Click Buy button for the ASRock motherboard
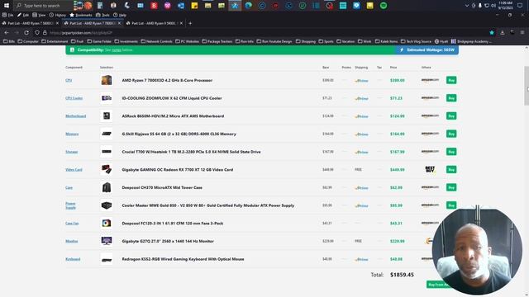Screen dimensions: 529x297 (x=451, y=115)
